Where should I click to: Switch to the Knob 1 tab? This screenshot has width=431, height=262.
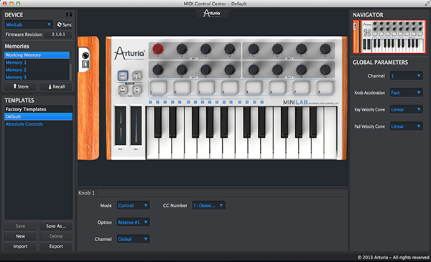pyautogui.click(x=87, y=193)
